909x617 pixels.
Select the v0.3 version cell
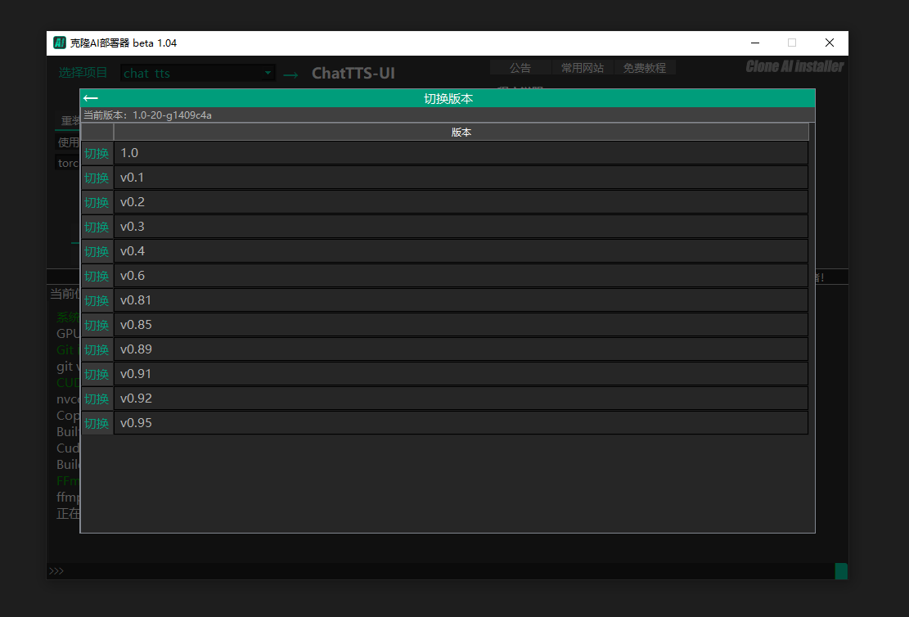point(461,227)
